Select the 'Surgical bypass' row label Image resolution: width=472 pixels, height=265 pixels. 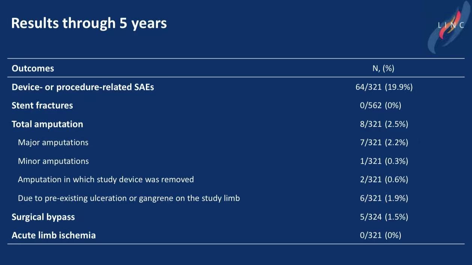click(x=43, y=217)
